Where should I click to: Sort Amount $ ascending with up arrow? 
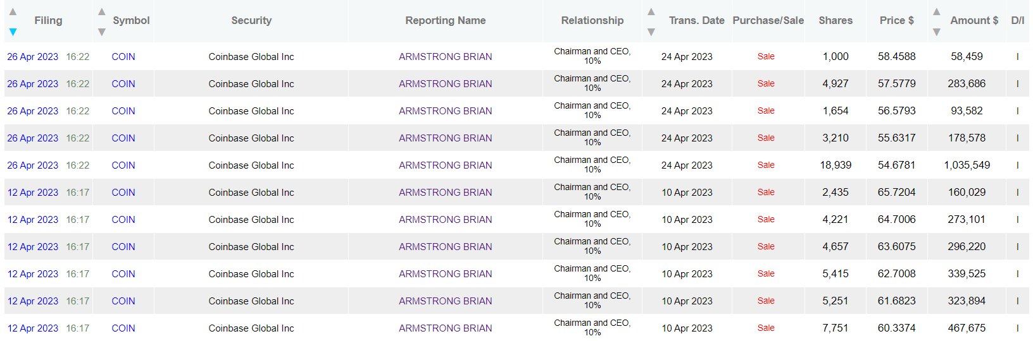[936, 11]
